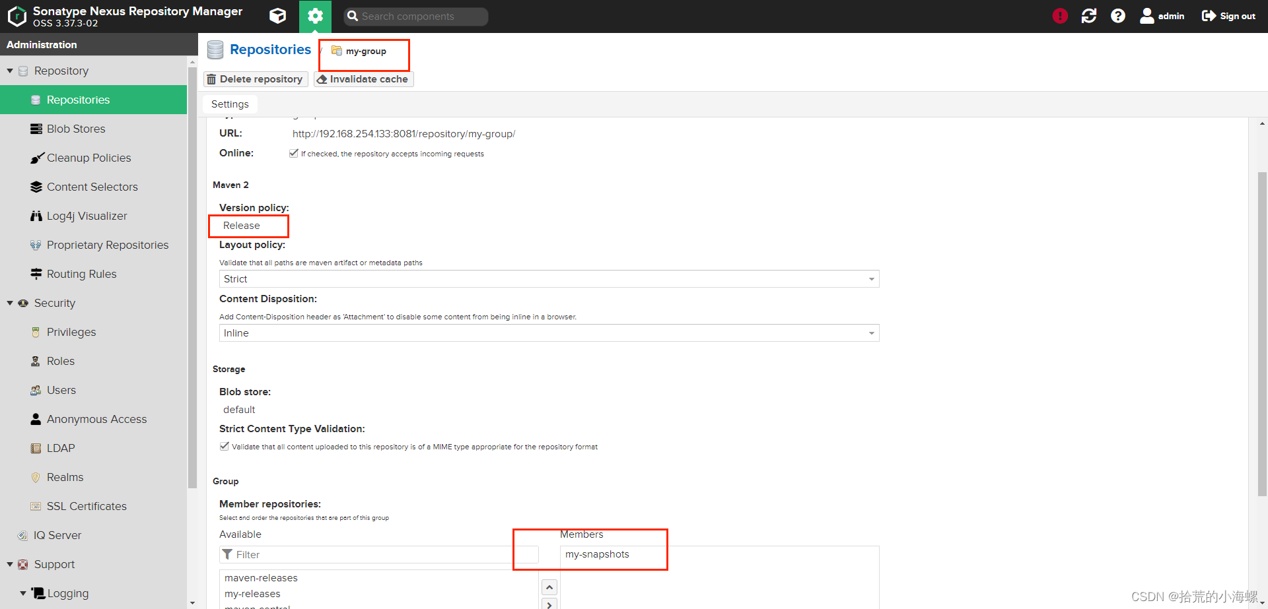This screenshot has height=609, width=1268.
Task: Click the Refresh icon in header
Action: [1089, 16]
